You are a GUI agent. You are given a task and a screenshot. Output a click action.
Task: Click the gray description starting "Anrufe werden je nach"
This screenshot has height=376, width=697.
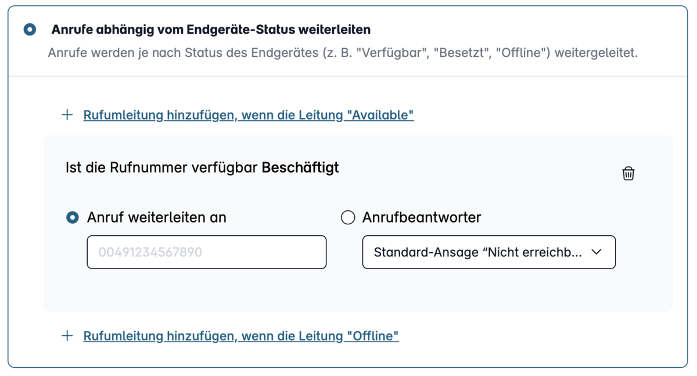(343, 53)
